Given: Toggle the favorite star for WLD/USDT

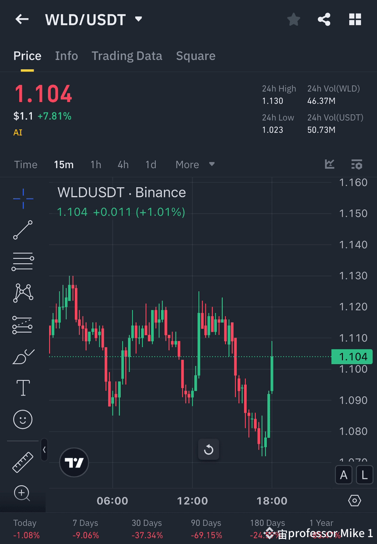Looking at the screenshot, I should [x=293, y=19].
